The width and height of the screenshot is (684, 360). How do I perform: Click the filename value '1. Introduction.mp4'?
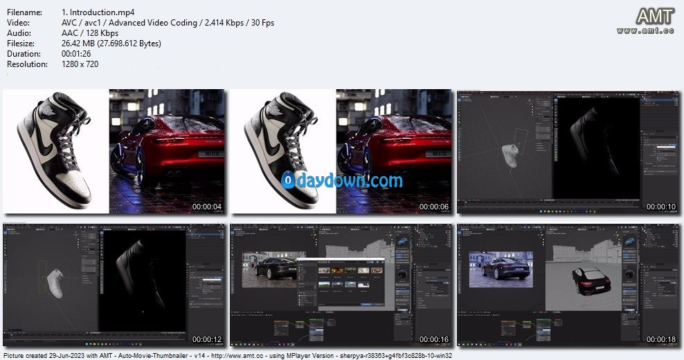[x=98, y=12]
